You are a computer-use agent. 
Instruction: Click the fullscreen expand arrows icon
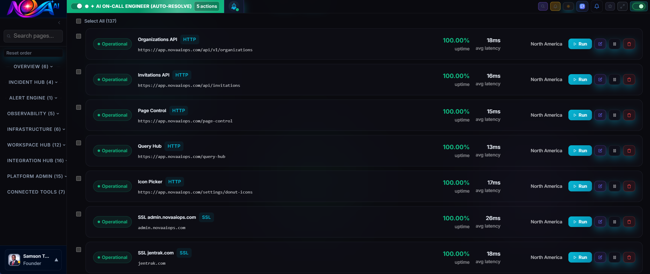coord(622,6)
